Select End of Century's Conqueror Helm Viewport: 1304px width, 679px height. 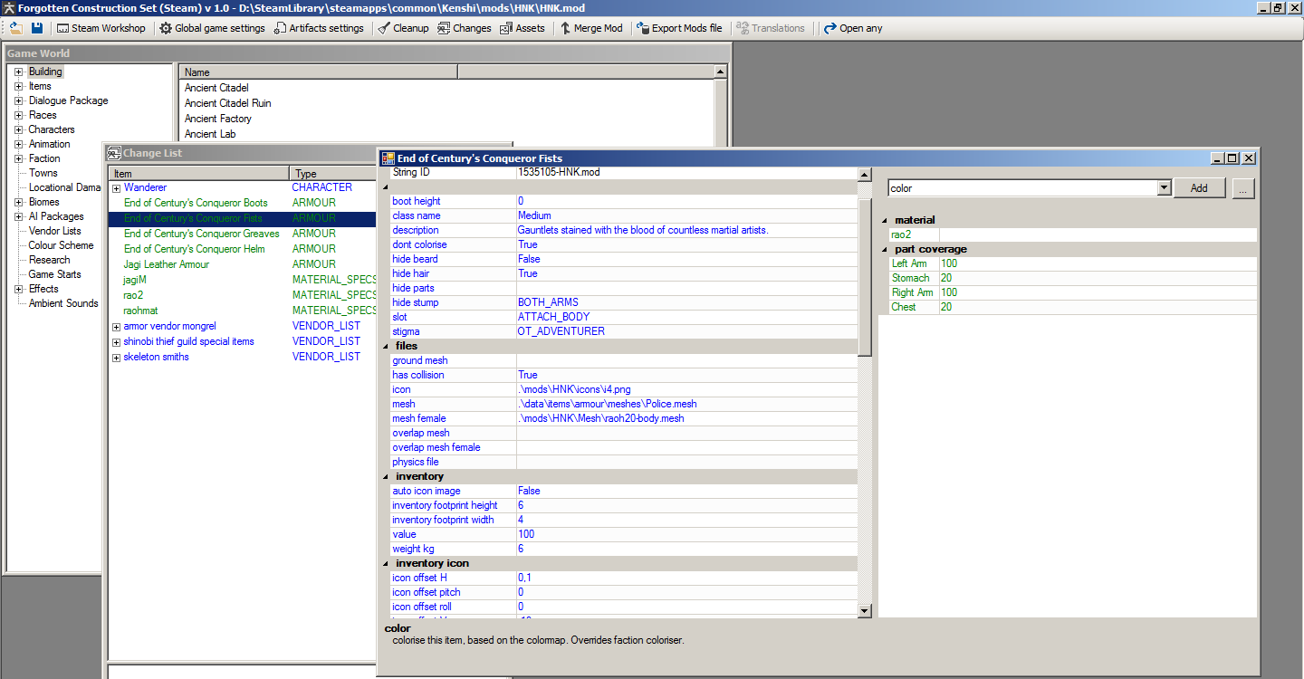(194, 249)
